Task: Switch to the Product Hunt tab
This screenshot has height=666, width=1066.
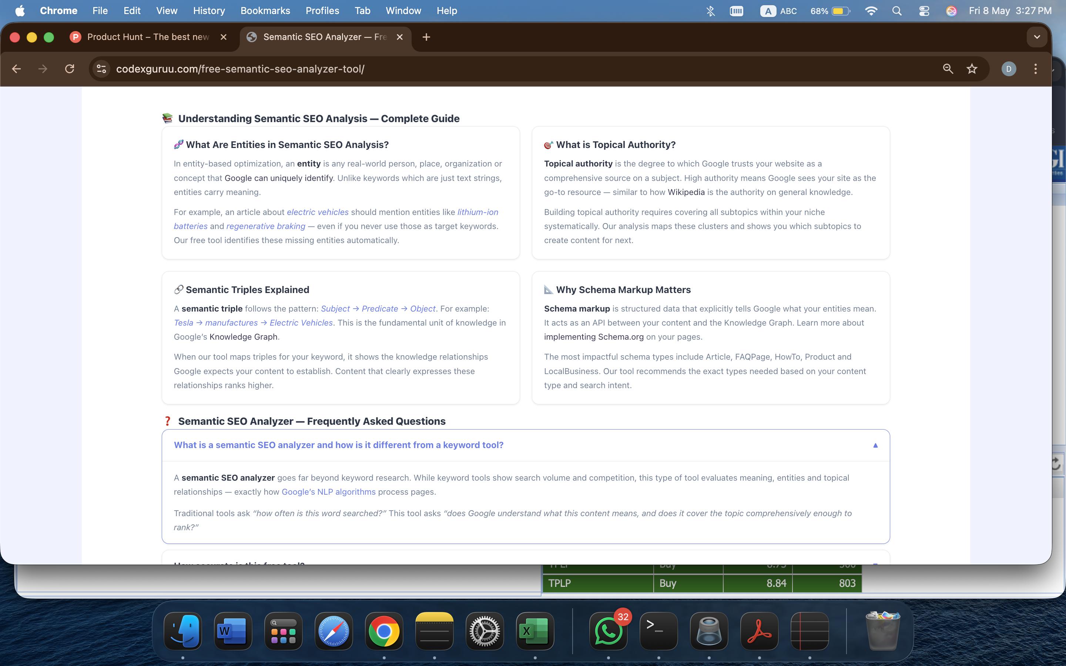Action: point(148,37)
